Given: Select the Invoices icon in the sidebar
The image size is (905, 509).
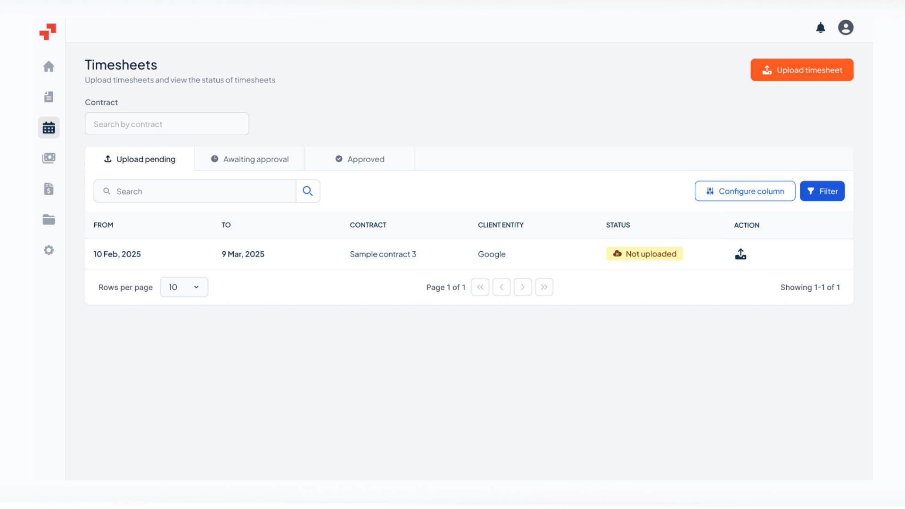Looking at the screenshot, I should pyautogui.click(x=49, y=189).
